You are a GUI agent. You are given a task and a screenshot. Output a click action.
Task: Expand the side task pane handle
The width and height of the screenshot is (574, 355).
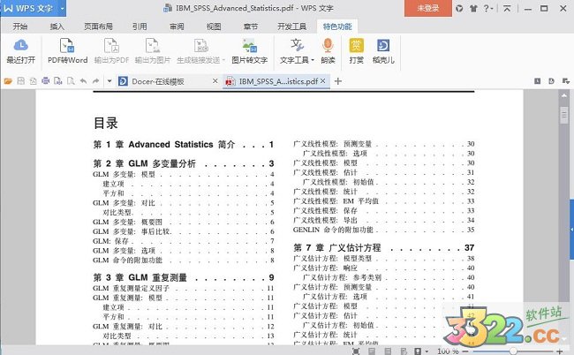[571, 230]
